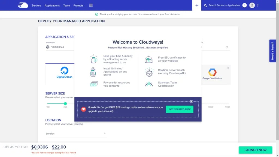This screenshot has width=279, height=157.
Task: Open the Projects menu
Action: [78, 5]
